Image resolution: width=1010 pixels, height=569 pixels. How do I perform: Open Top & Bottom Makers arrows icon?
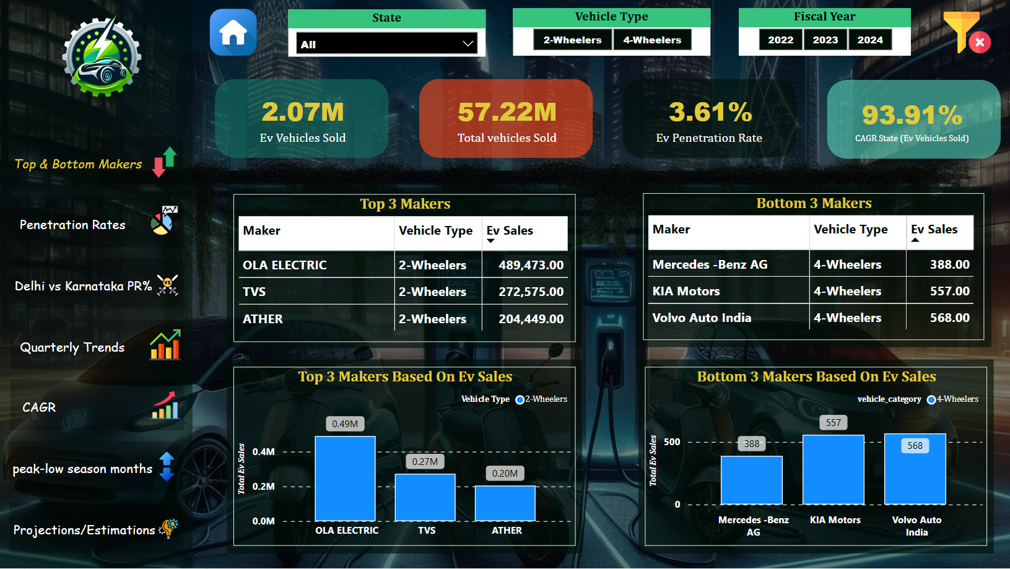[x=165, y=162]
